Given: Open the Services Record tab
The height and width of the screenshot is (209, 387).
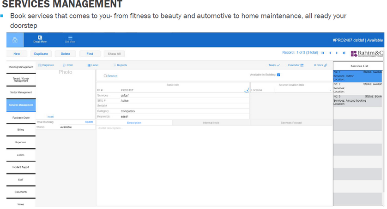Looking at the screenshot, I should [x=291, y=123].
